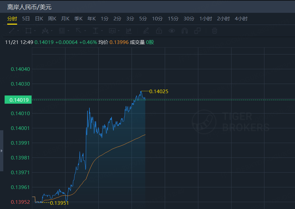Expand the wave pattern tool dropdown
Image resolution: width=295 pixels, height=209 pixels.
click(52, 31)
